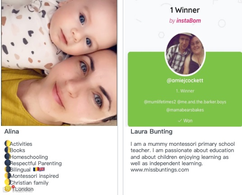The image size is (242, 195).
Task: Open the @amiejcockett winner handle
Action: [x=185, y=80]
